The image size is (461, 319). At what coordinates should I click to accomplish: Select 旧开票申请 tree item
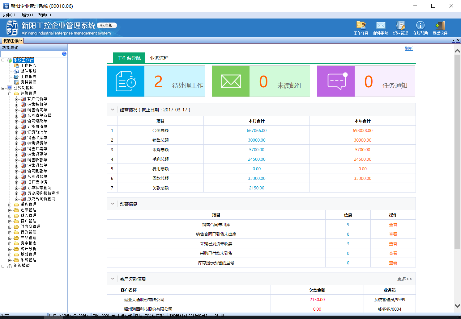click(37, 182)
